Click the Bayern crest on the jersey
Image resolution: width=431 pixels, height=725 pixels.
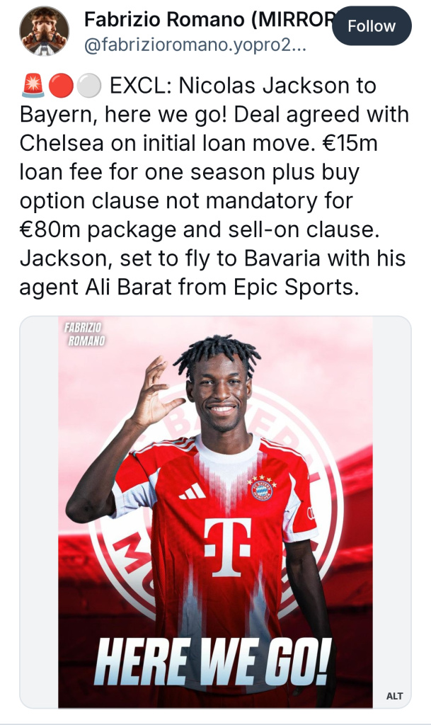pos(262,489)
